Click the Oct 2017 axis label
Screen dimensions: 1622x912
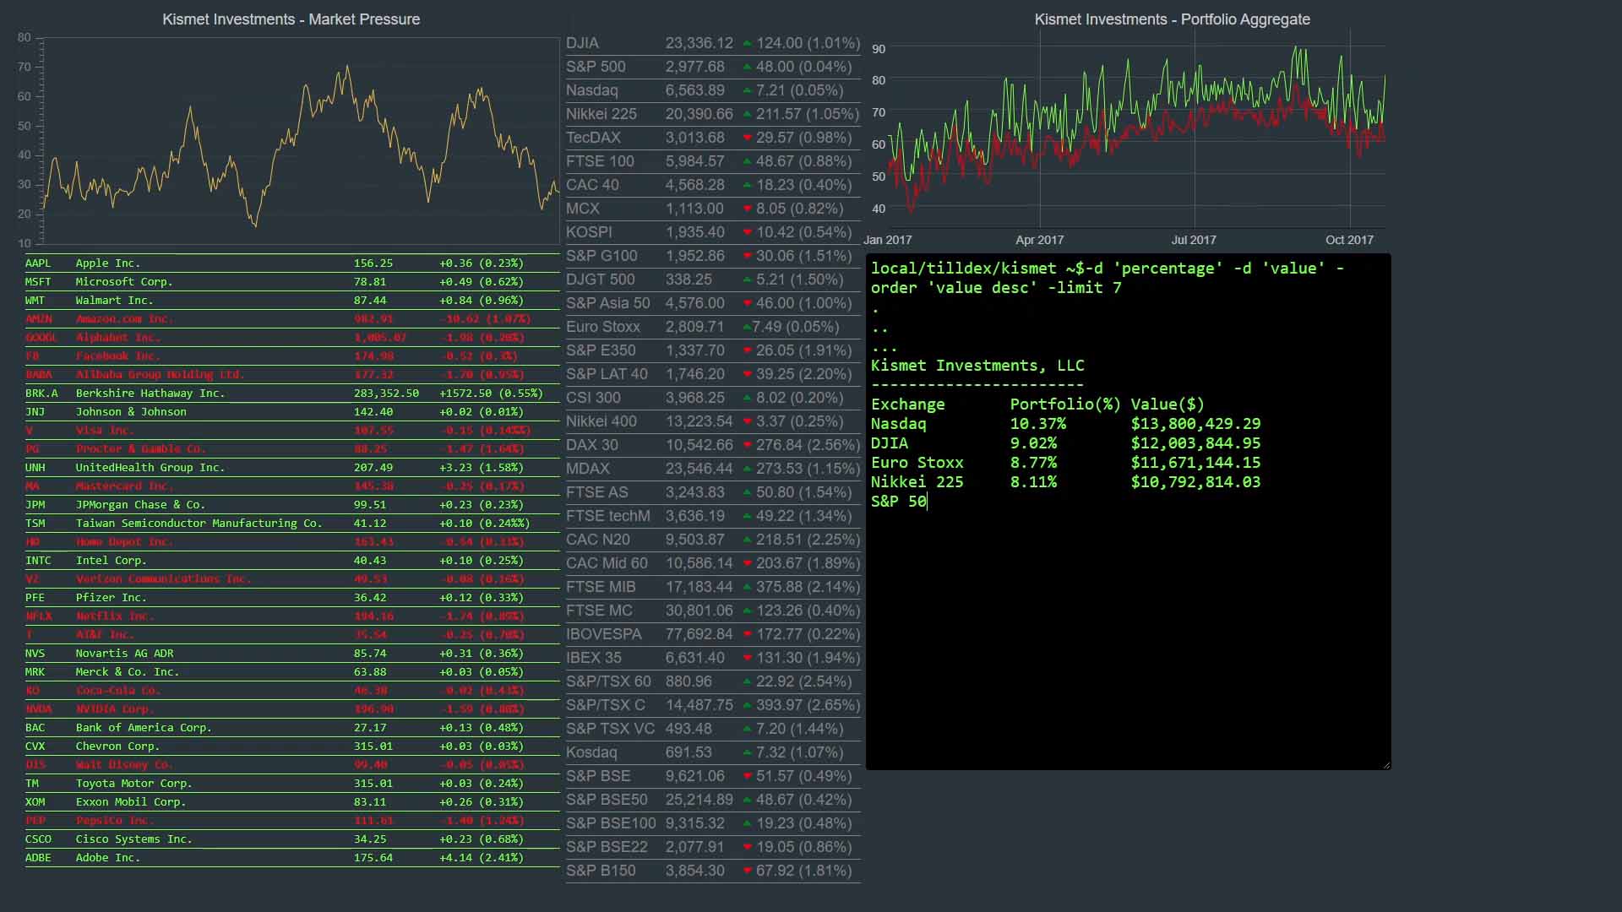point(1349,240)
